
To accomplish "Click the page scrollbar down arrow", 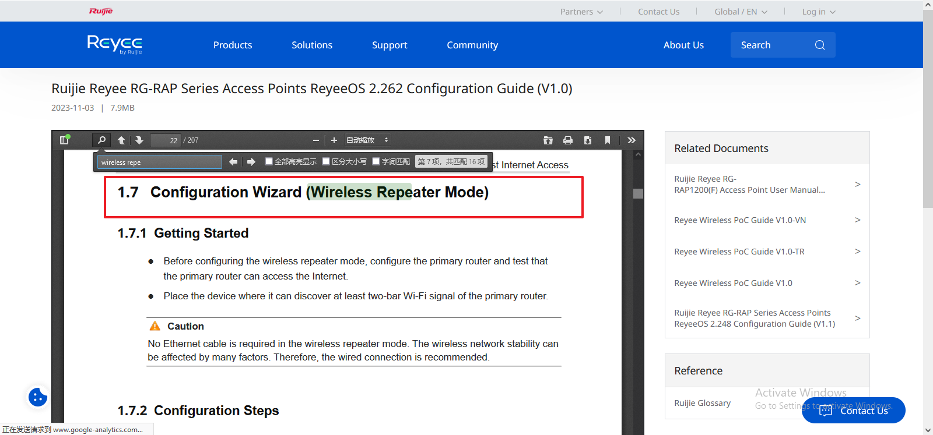I will (x=928, y=430).
